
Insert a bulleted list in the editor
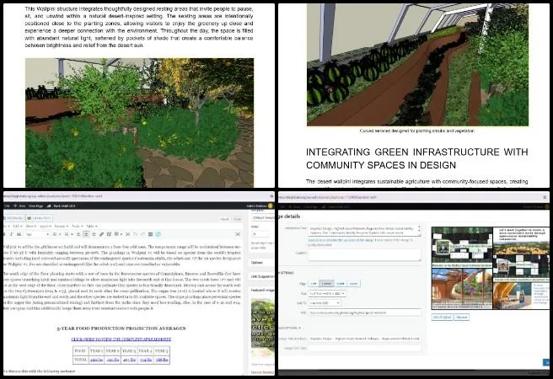[x=55, y=234]
